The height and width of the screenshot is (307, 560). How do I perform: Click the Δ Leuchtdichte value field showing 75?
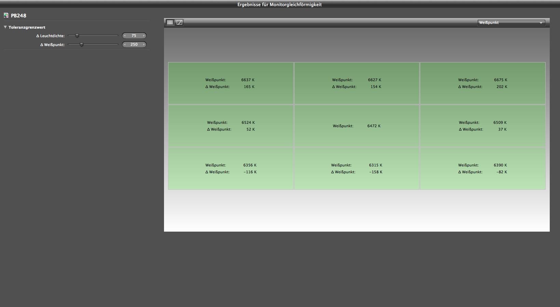(134, 36)
